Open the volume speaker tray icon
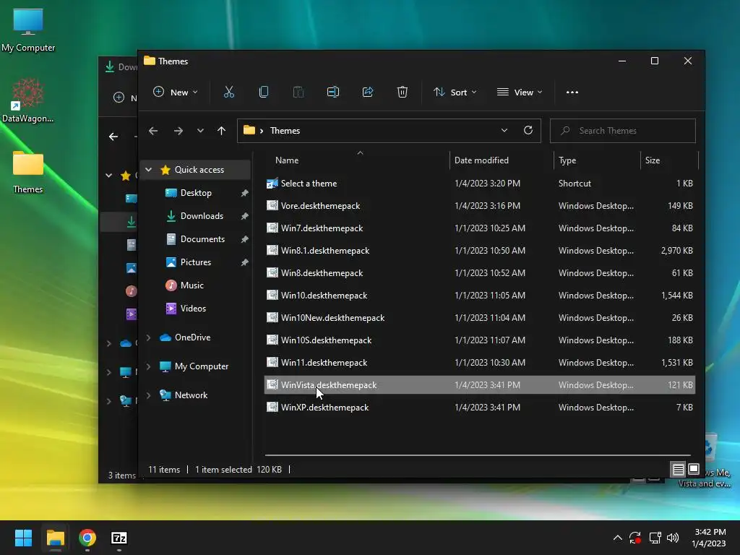Screen dimensions: 740x555 673,538
